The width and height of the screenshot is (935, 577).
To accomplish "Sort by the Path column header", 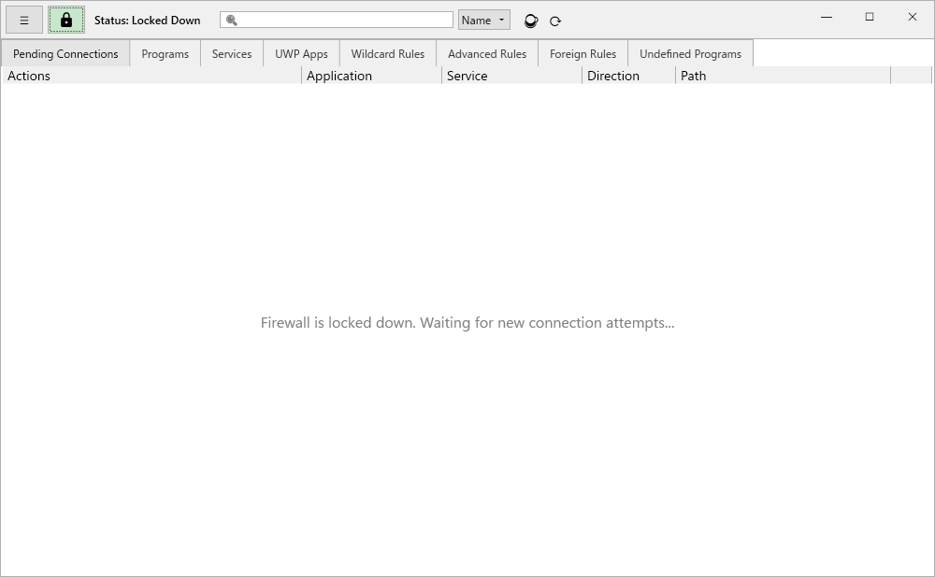I will click(783, 76).
